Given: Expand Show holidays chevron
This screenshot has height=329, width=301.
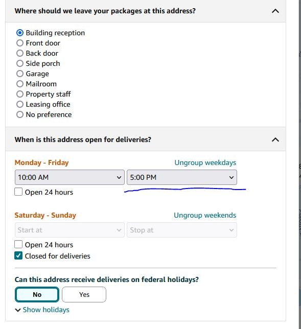Looking at the screenshot, I should (x=18, y=310).
